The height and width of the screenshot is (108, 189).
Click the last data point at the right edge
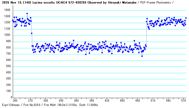tap(186, 18)
